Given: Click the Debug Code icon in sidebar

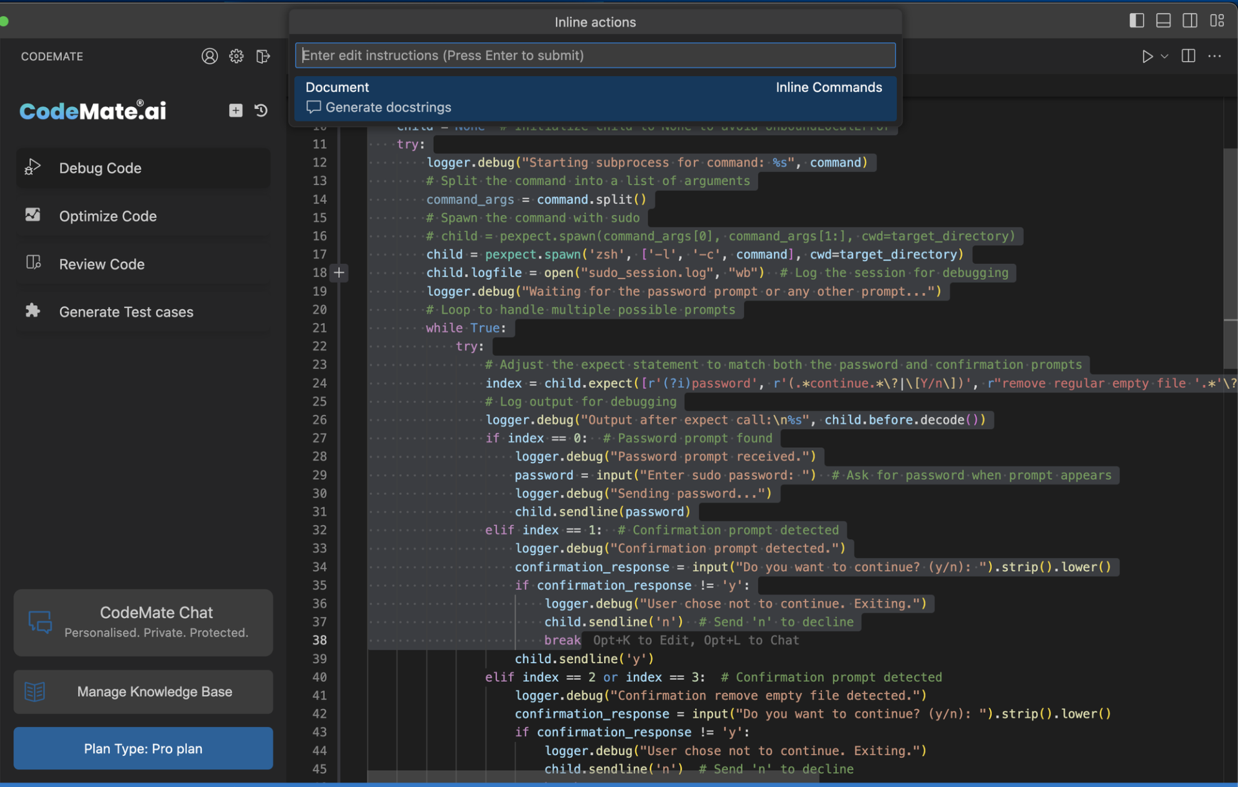Looking at the screenshot, I should pyautogui.click(x=31, y=168).
